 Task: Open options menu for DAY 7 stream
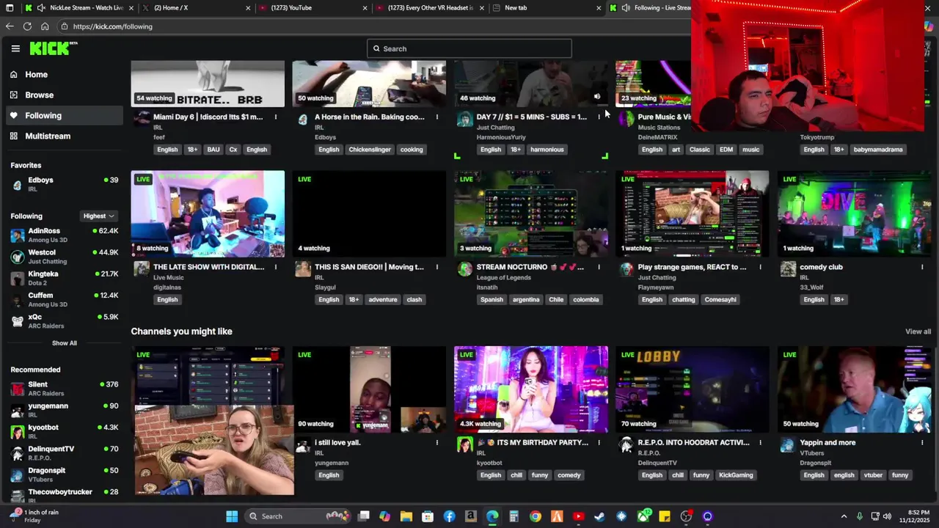click(x=599, y=117)
